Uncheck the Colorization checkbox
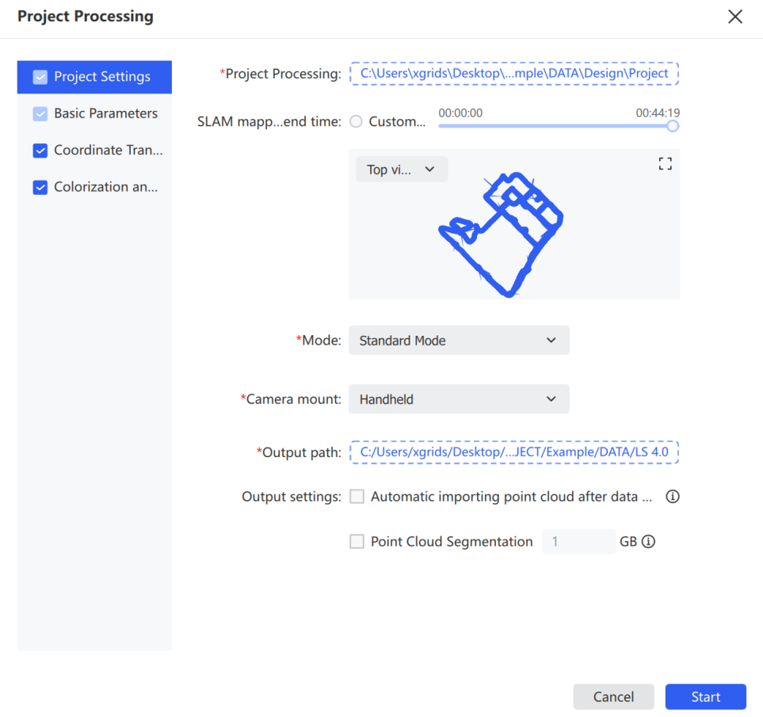Screen dimensions: 763x717 [x=40, y=187]
